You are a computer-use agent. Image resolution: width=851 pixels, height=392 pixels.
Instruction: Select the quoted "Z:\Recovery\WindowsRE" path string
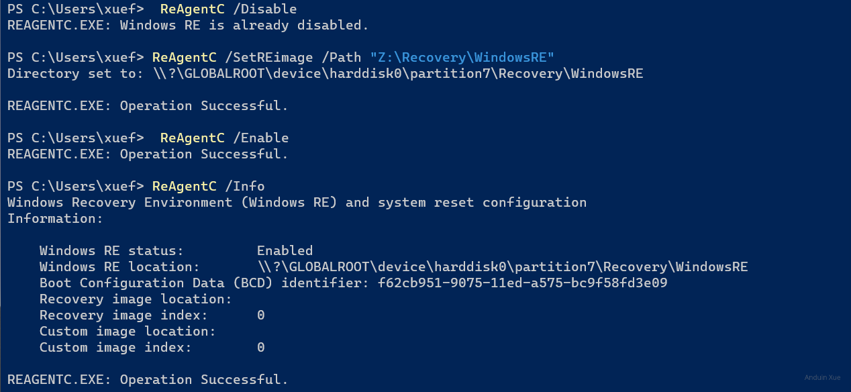462,58
